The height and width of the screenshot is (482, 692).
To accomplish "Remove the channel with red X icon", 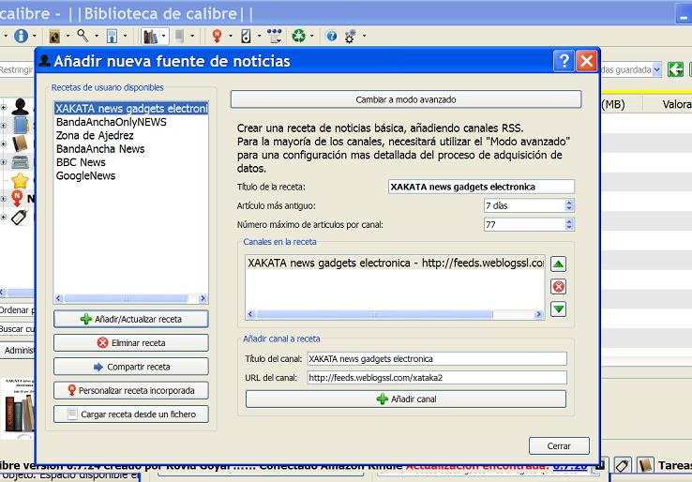I will 558,286.
